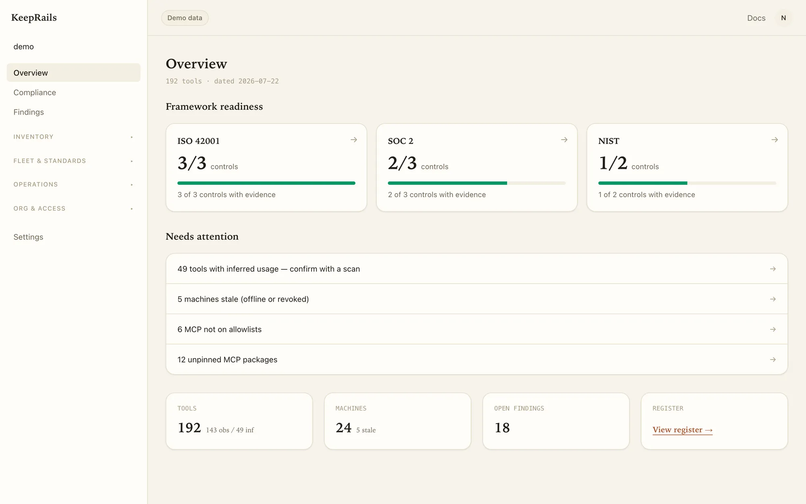This screenshot has width=806, height=504.
Task: Click the '5 stale' machines text
Action: [x=366, y=430]
